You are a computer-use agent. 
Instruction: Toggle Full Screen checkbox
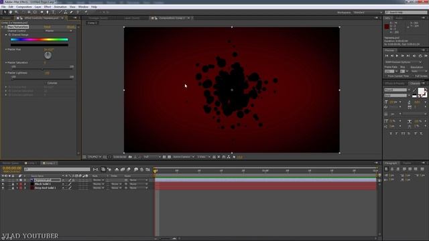413,76
